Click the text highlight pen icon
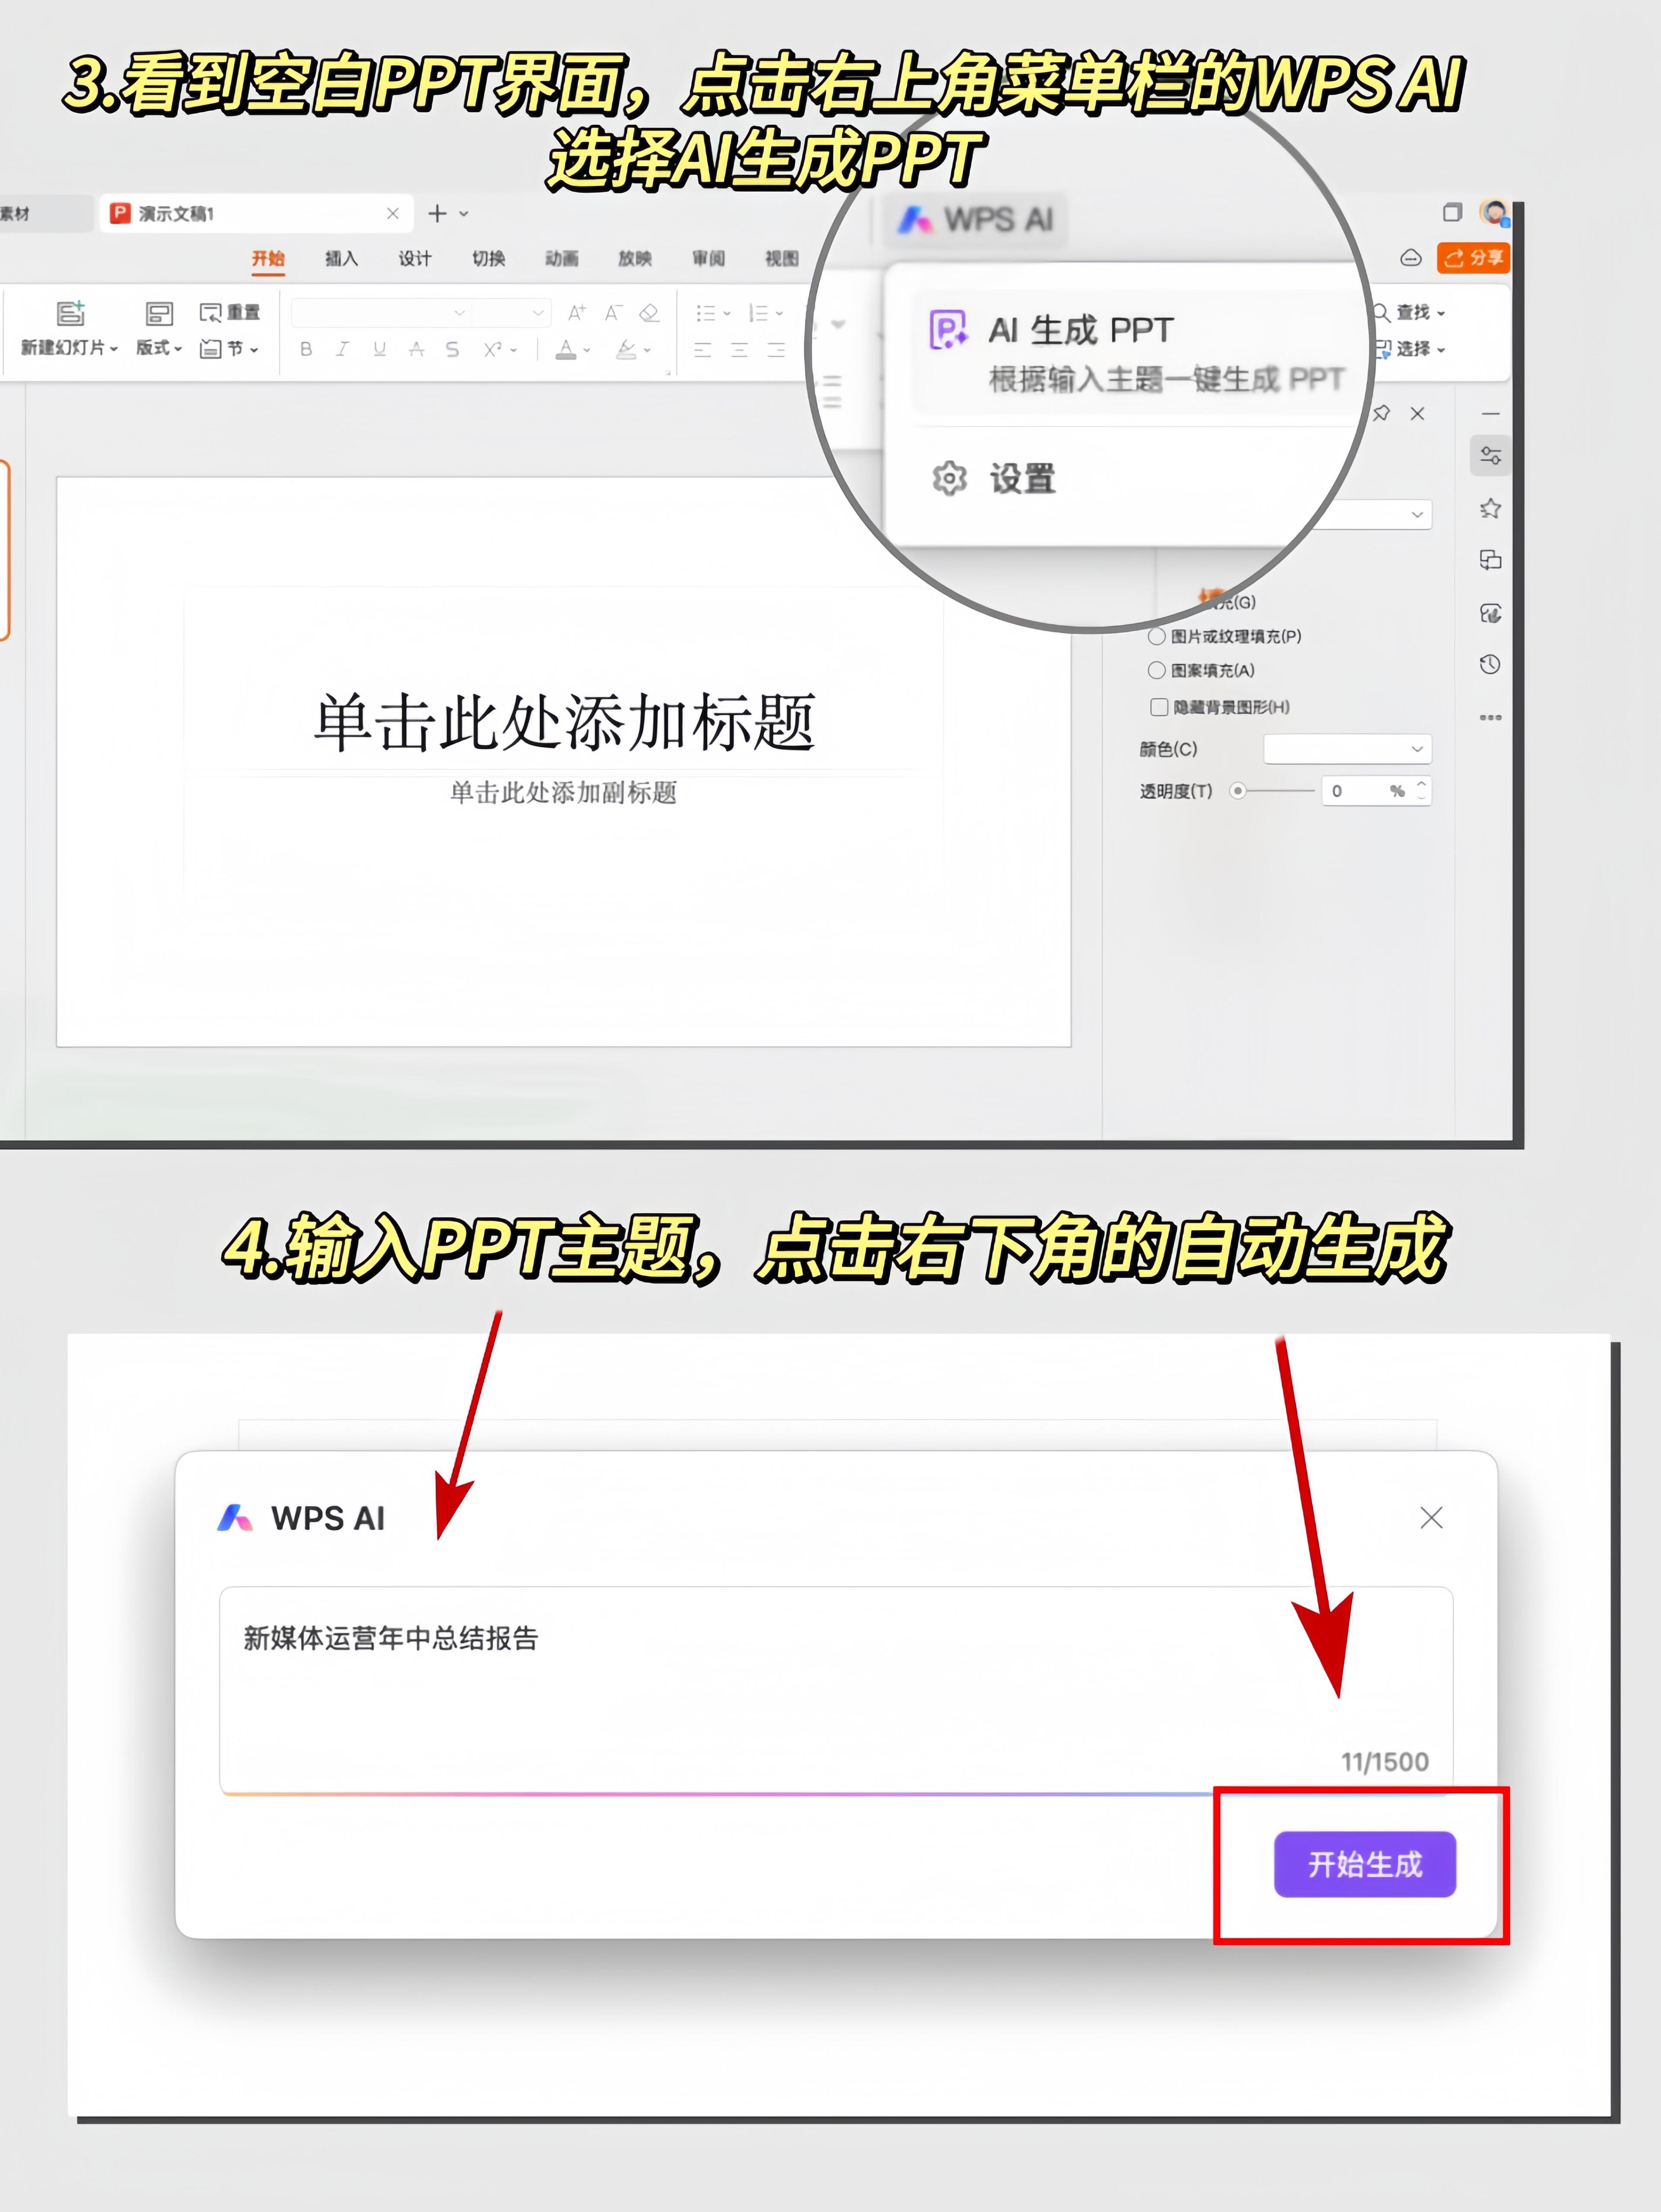Screen dimensions: 1661x2212 [x=626, y=349]
